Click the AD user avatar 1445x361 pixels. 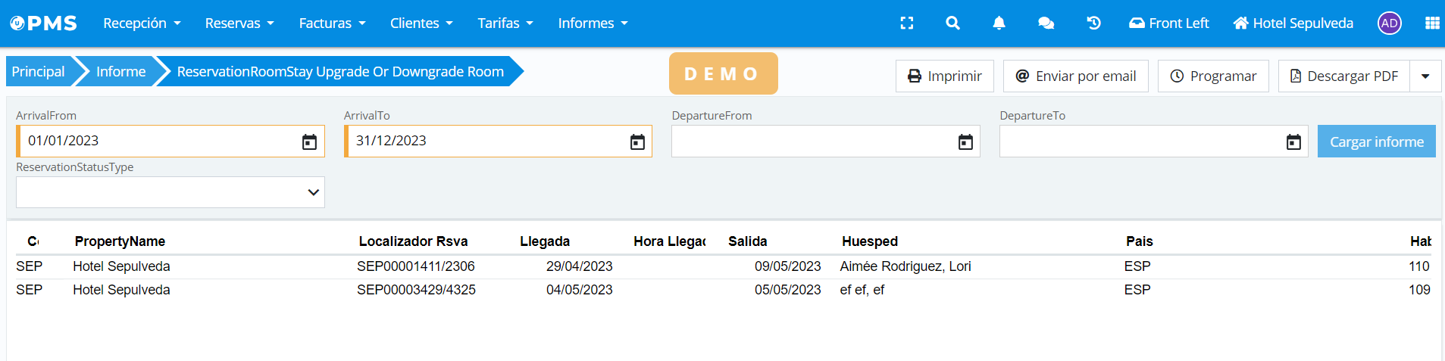coord(1389,23)
